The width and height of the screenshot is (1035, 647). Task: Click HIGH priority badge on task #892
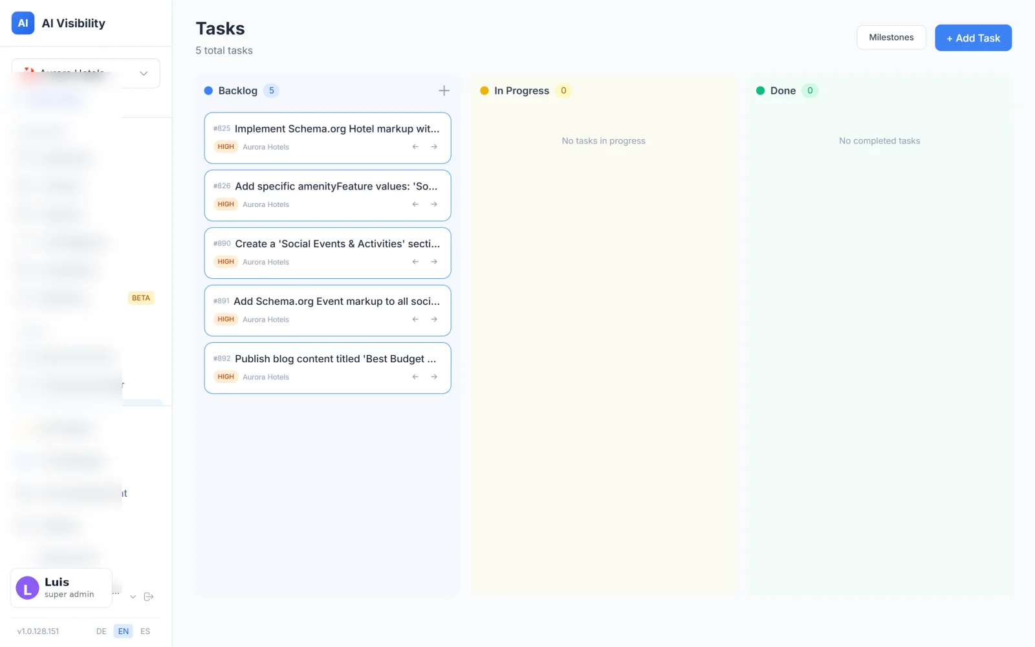(x=226, y=377)
